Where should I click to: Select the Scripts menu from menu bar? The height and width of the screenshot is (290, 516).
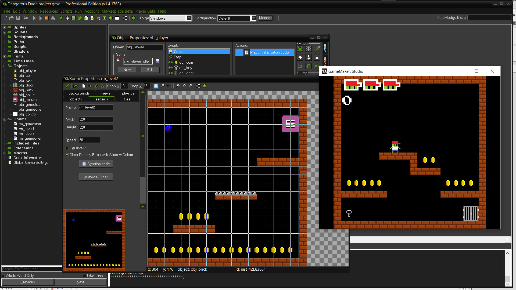pyautogui.click(x=66, y=11)
